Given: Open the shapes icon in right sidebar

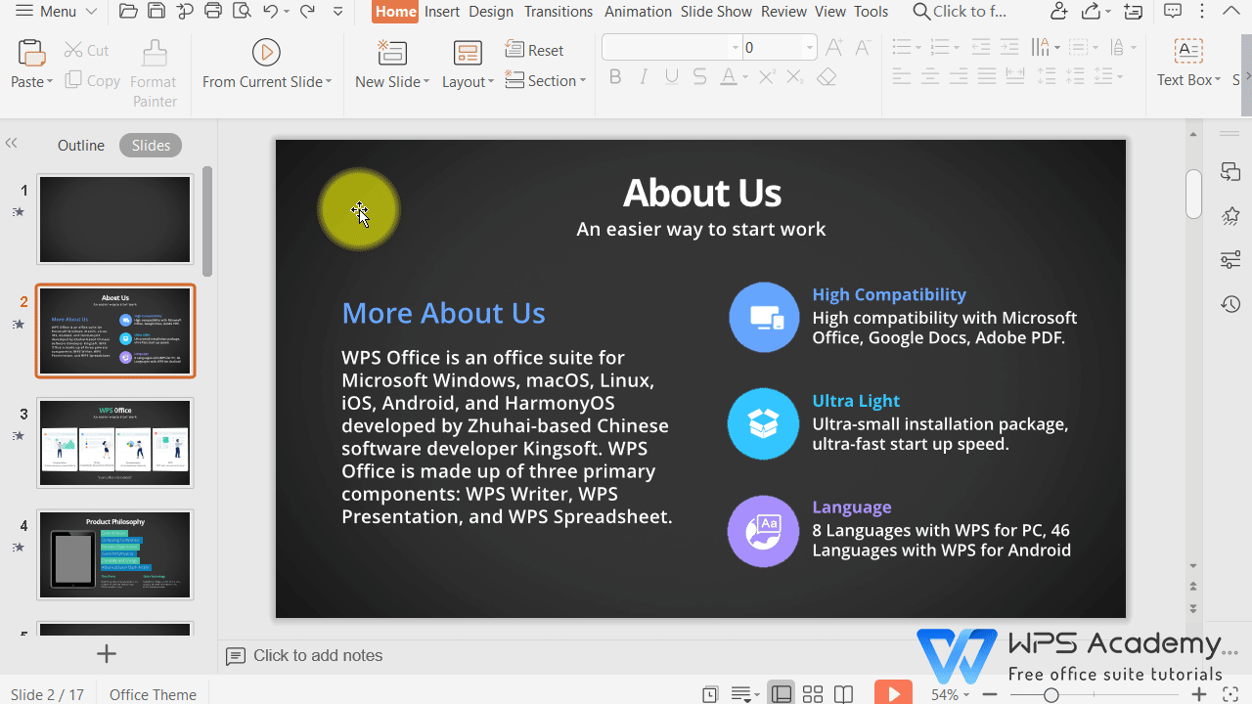Looking at the screenshot, I should point(1230,172).
